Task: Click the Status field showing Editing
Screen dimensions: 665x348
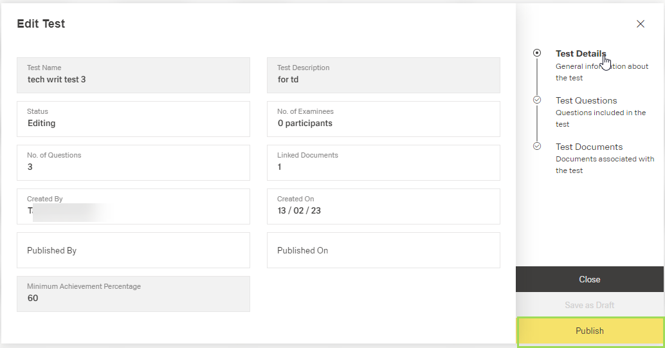Action: [x=133, y=118]
